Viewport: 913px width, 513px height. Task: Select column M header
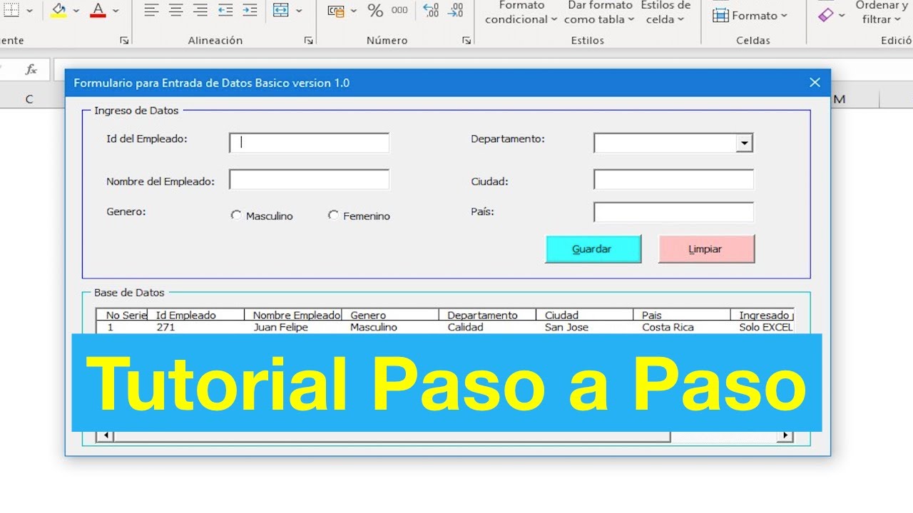[x=840, y=99]
